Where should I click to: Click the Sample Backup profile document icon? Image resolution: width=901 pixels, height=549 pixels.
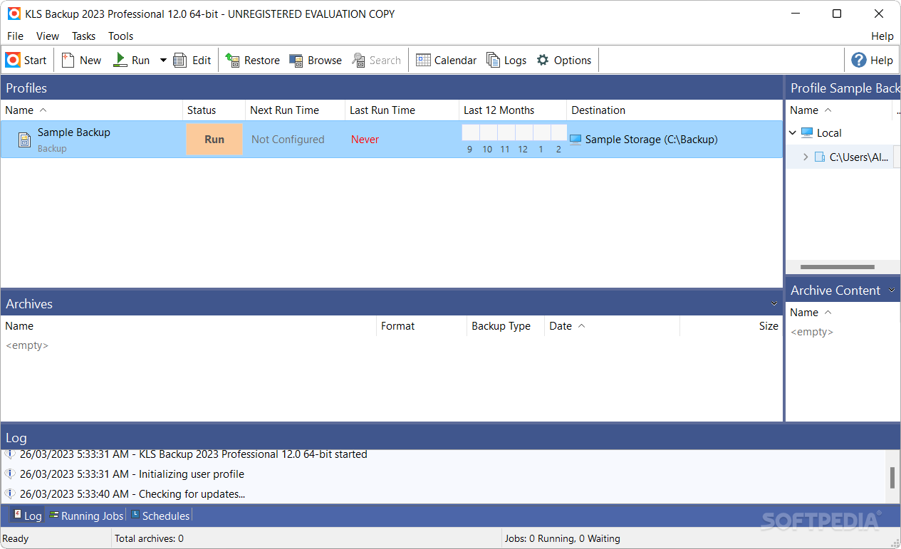click(24, 140)
